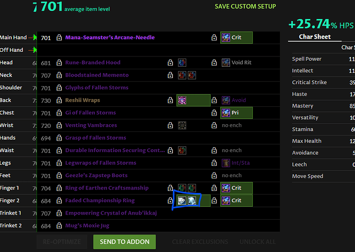Open the Main Hand Crit enchant selector
Viewport: 355px width, 252px height.
[236, 37]
